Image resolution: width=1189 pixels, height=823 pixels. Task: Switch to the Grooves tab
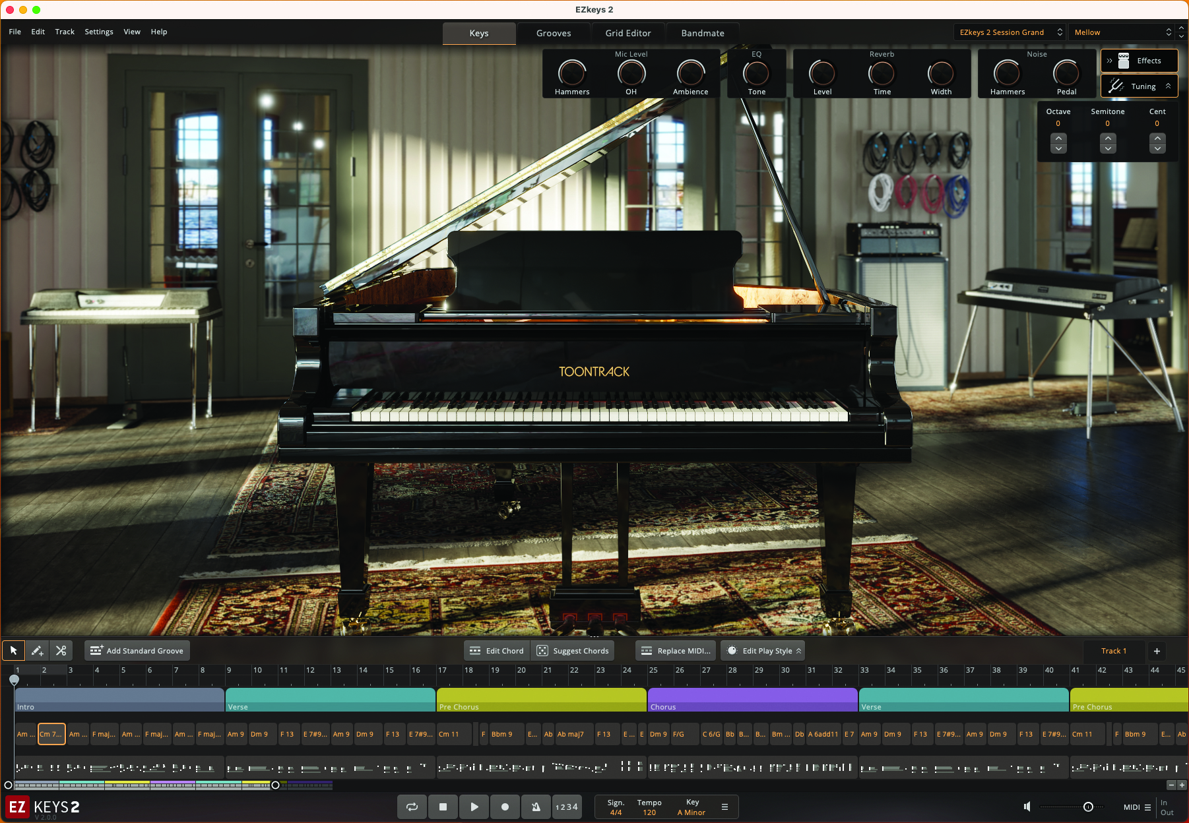click(554, 33)
